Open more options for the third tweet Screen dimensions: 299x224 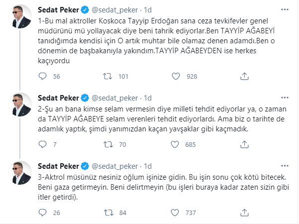(x=284, y=165)
